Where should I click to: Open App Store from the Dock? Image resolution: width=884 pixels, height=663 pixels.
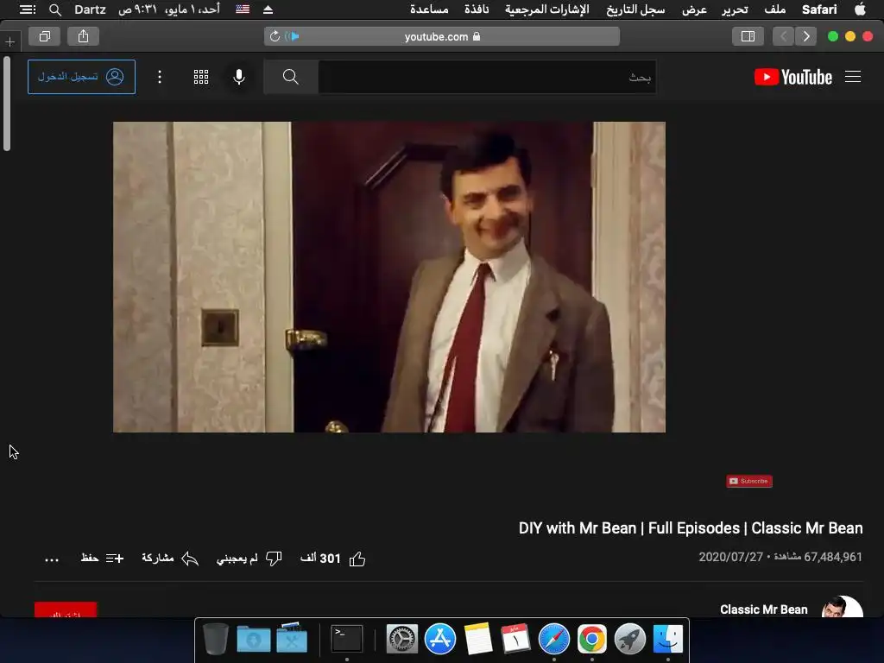point(439,639)
